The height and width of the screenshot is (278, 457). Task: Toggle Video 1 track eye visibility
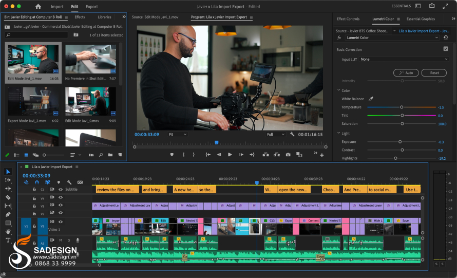(61, 222)
